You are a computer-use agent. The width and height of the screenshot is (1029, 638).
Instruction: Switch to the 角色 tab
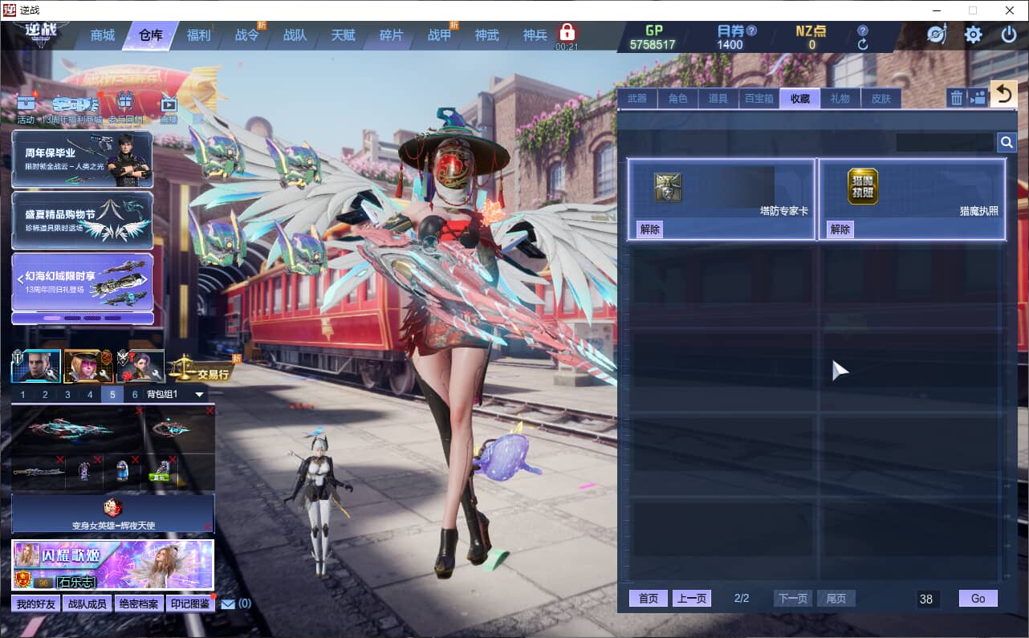tap(677, 98)
